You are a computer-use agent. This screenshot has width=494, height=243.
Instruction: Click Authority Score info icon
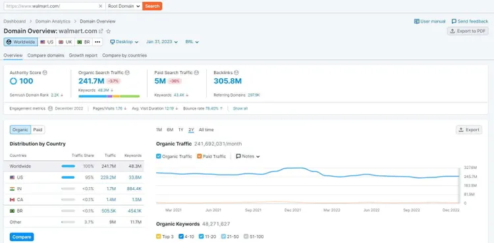tap(45, 72)
